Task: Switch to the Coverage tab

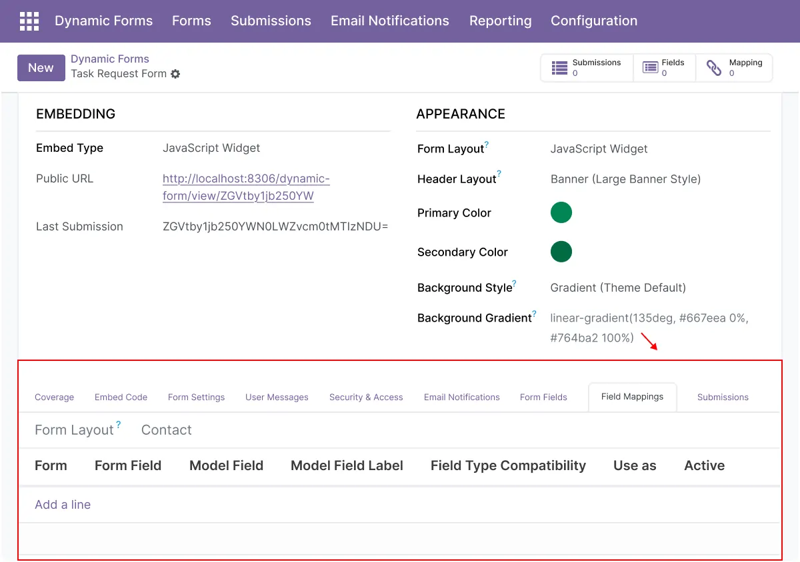Action: pyautogui.click(x=54, y=398)
